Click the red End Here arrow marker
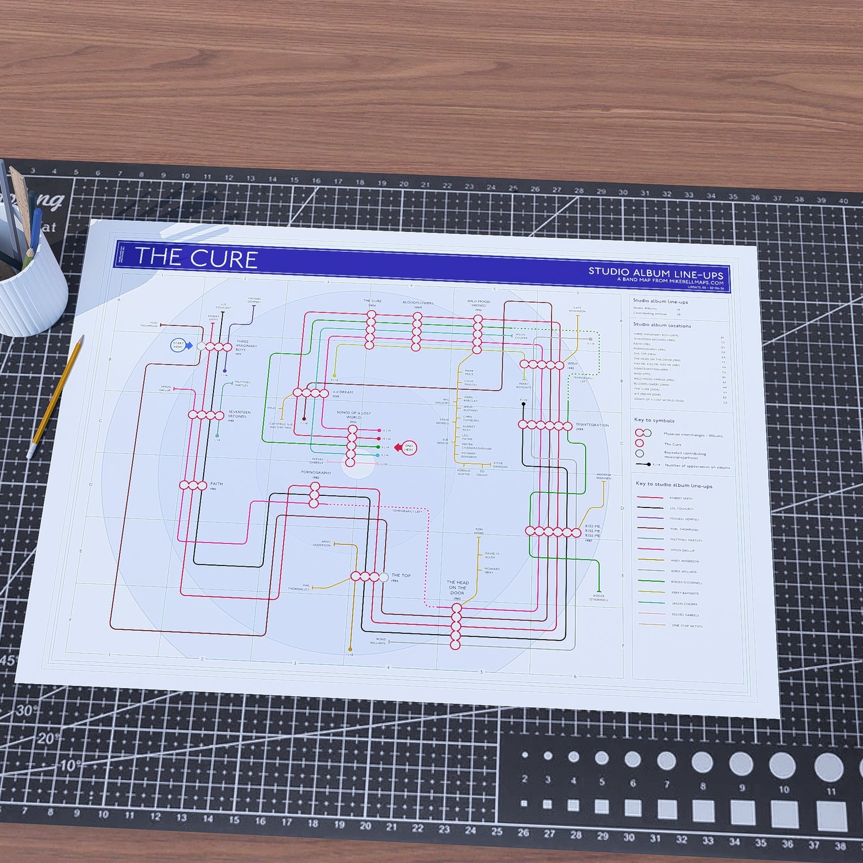The height and width of the screenshot is (863, 863). click(406, 448)
